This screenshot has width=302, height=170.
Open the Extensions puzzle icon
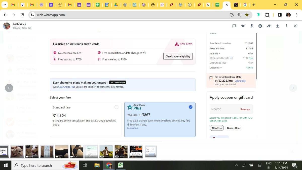click(267, 15)
